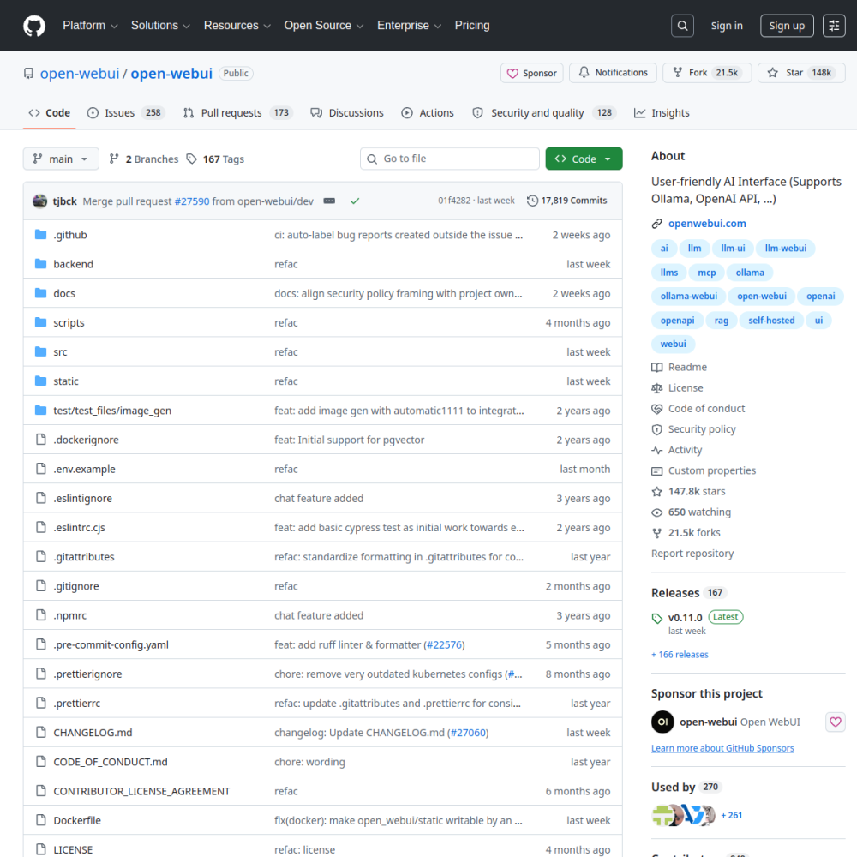Open the Security policy link
Screen dimensions: 857x857
point(693,429)
